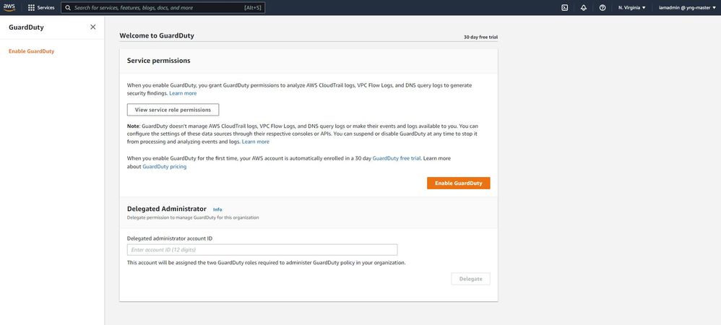The height and width of the screenshot is (325, 721).
Task: Click the Services text label
Action: (x=46, y=7)
